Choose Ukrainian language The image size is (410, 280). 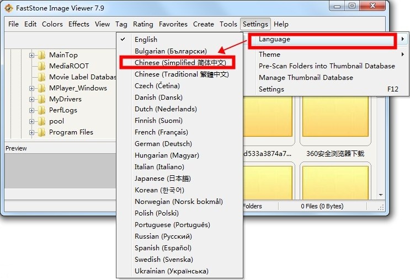(x=179, y=271)
